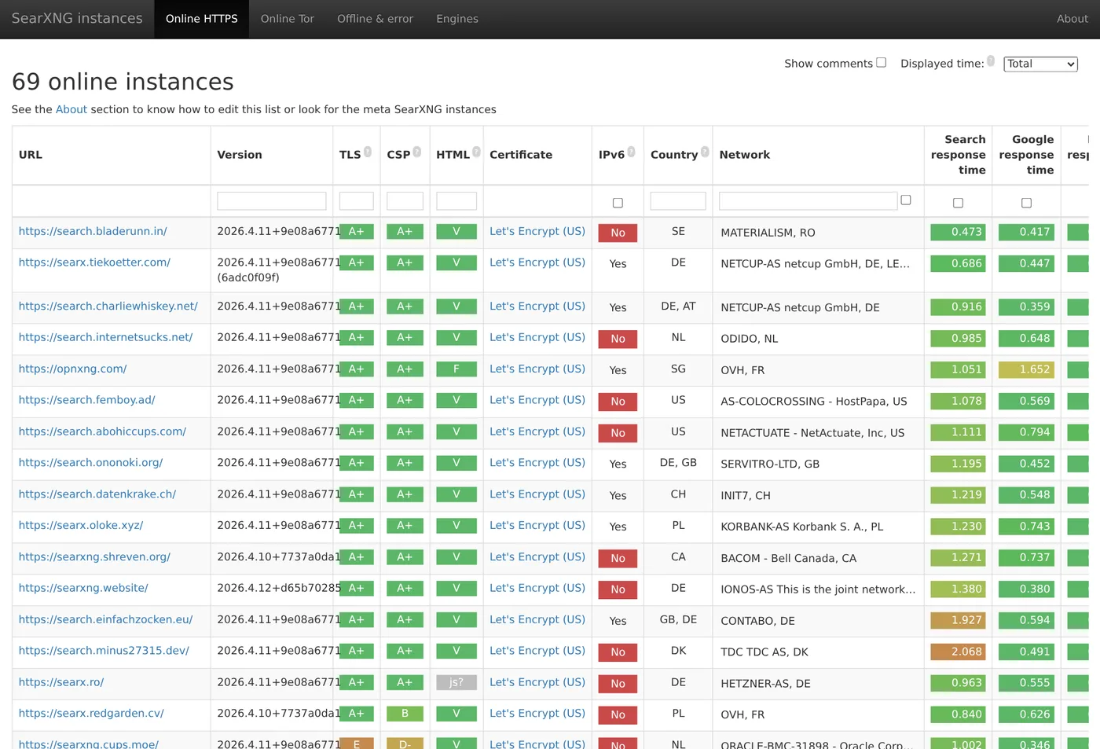
Task: Click the 2.068 search response time value
Action: pyautogui.click(x=958, y=652)
